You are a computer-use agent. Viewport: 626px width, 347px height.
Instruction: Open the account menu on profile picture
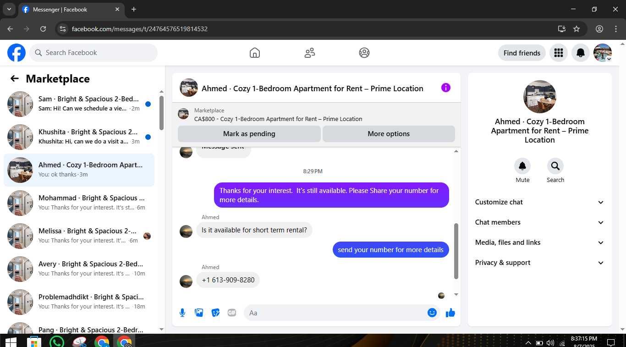tap(603, 53)
